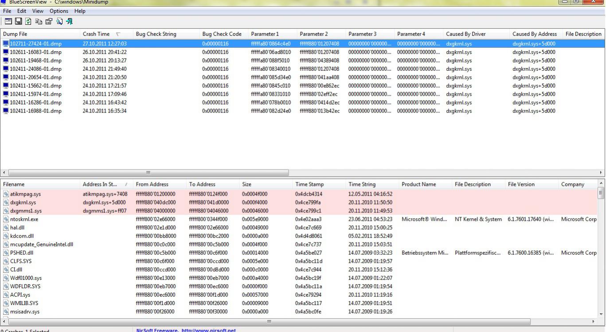Open Advanced Options toolbar icon
Screen dimensions: 606x332
click(x=8, y=21)
